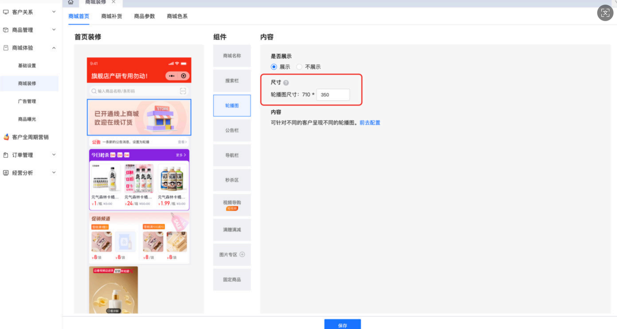Image resolution: width=617 pixels, height=329 pixels.
Task: Open the 前去配置 link
Action: coord(370,123)
